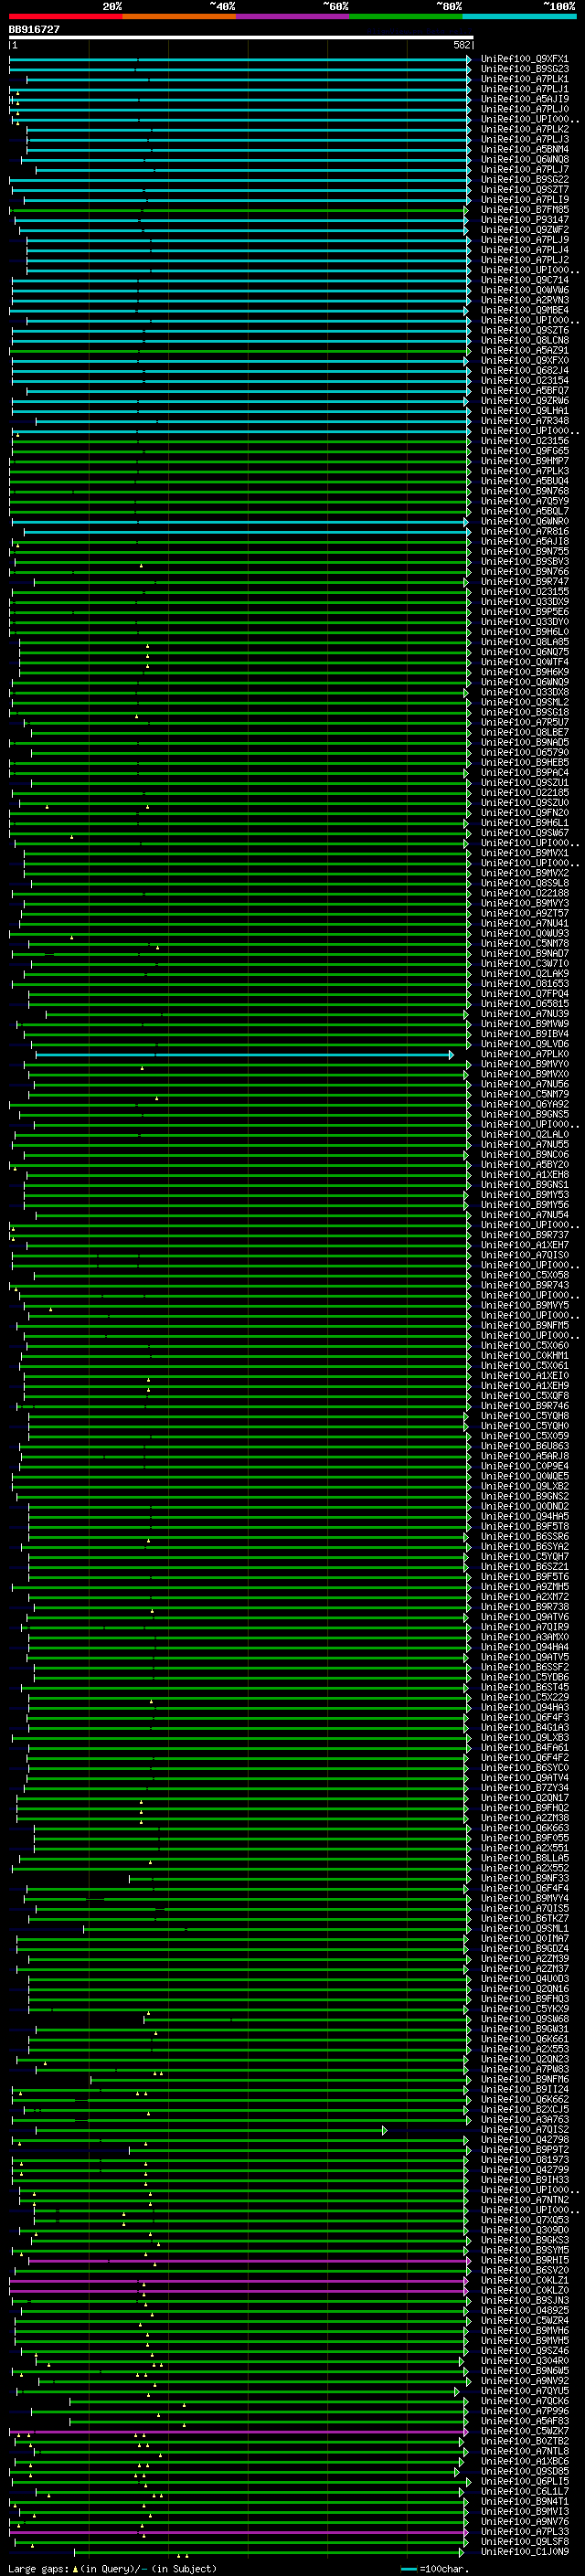The width and height of the screenshot is (585, 2576).
Task: Click label UniRef100_C6L1L7
Action: 524,2491
